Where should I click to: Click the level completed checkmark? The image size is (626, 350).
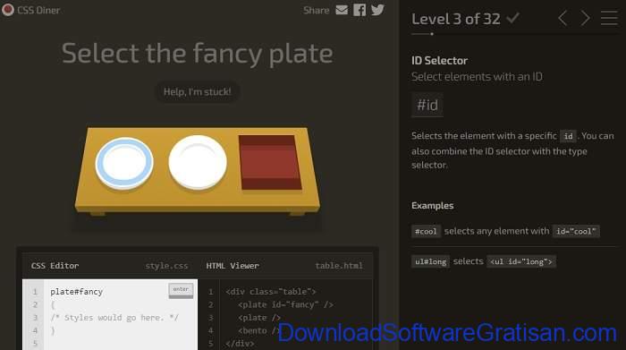[512, 18]
